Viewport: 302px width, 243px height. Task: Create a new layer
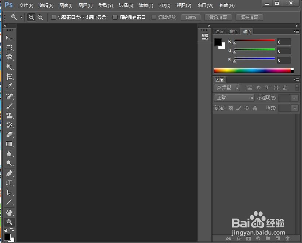[x=278, y=239]
